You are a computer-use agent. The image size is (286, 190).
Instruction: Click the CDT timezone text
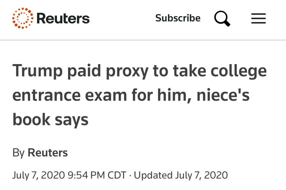pyautogui.click(x=117, y=175)
